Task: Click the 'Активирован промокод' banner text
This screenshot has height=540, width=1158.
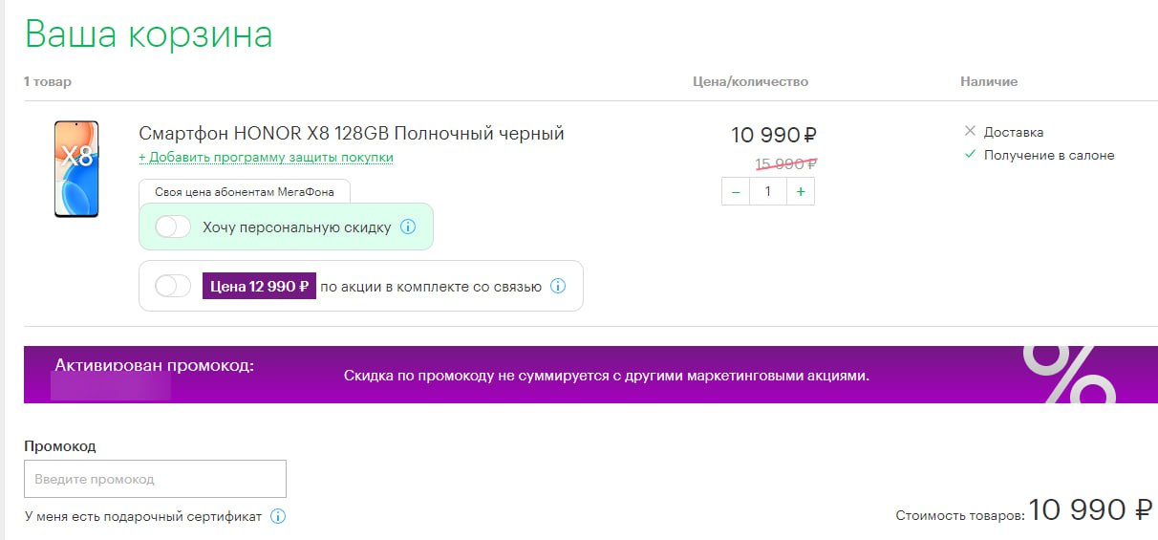Action: 155,365
